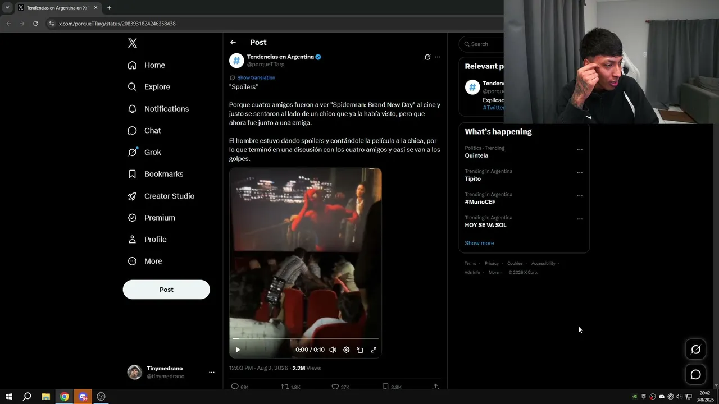Open the Tendencias en Argentina profile name
Screen dimensions: 719x404
(x=280, y=57)
